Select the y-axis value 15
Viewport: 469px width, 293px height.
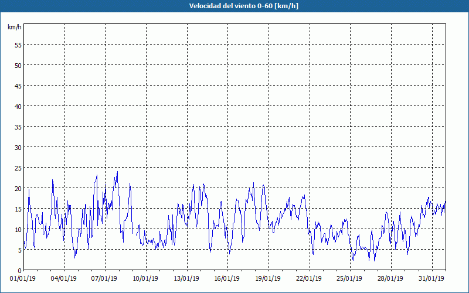[x=18, y=209]
